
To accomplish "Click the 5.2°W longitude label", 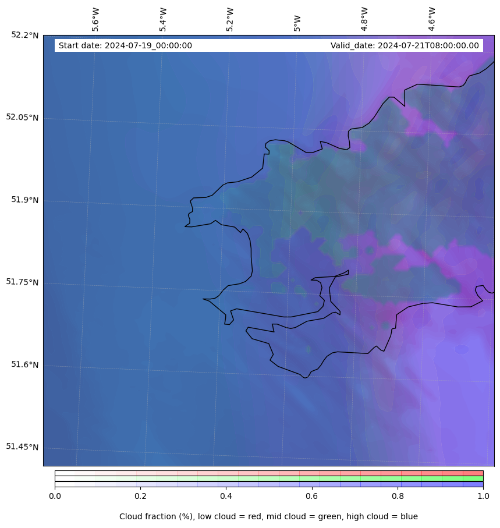I will (x=230, y=19).
